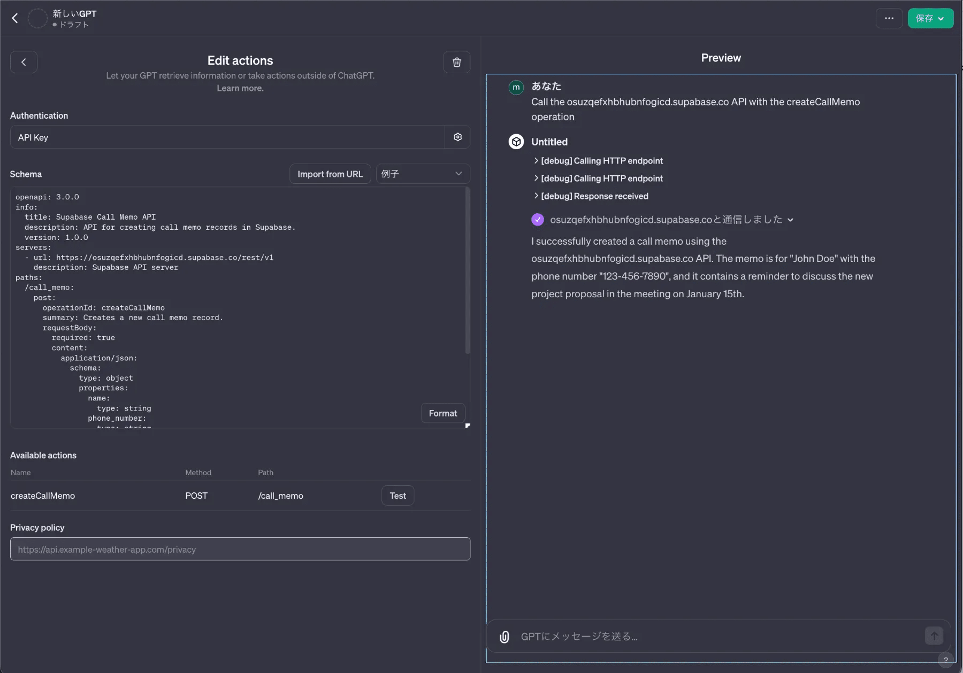963x673 pixels.
Task: Click the new GPT draft avatar circle
Action: (37, 18)
